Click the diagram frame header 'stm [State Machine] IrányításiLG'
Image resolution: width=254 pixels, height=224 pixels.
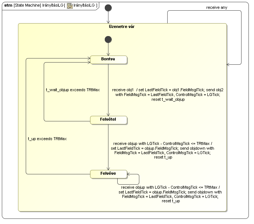coord(51,6)
